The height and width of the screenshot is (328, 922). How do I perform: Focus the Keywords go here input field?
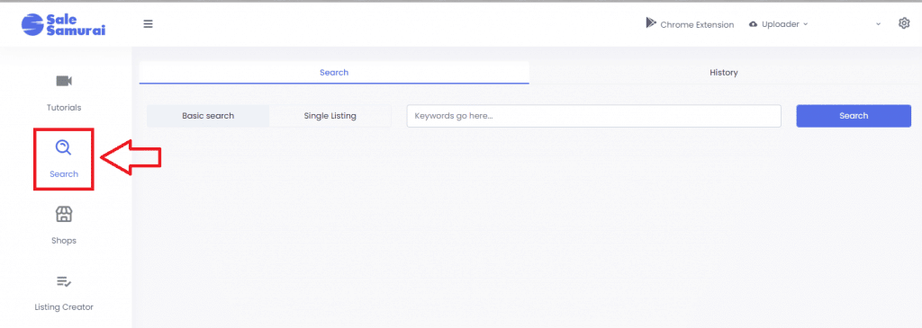click(x=594, y=116)
